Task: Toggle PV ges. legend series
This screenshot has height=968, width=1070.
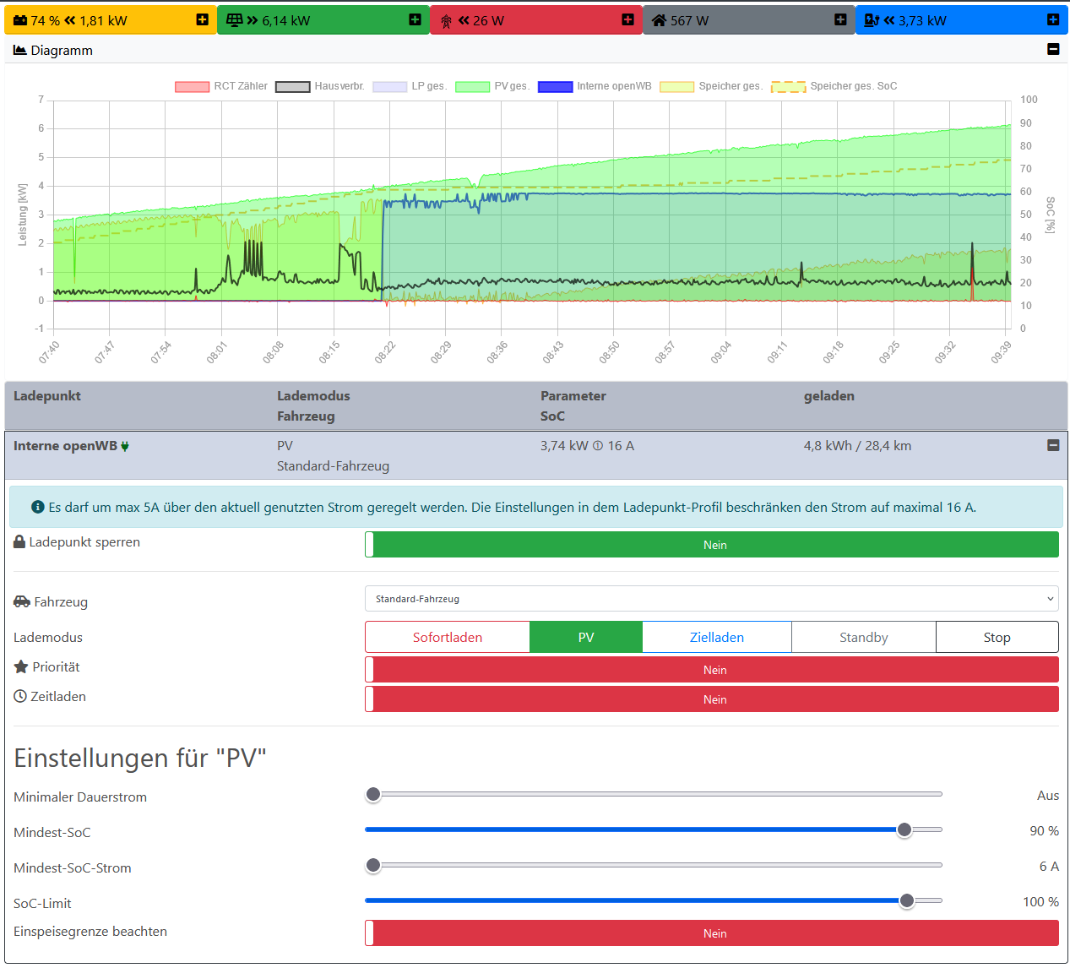Action: coord(492,86)
